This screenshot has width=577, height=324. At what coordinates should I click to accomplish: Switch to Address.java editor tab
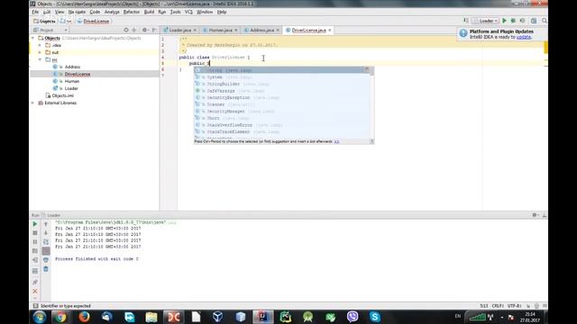(x=261, y=30)
